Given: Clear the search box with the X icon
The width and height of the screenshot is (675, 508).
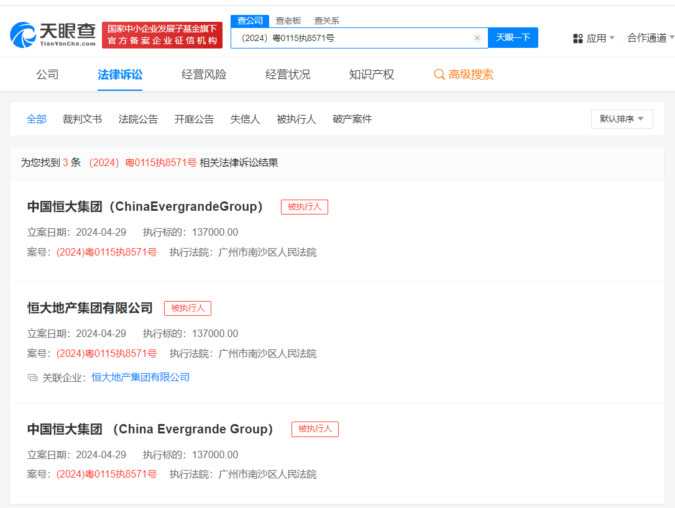Looking at the screenshot, I should [x=477, y=38].
